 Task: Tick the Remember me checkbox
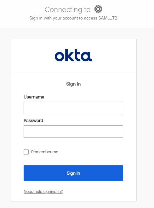26,152
